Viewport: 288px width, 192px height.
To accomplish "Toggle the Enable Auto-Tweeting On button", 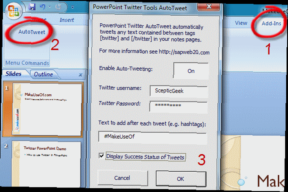I will (191, 71).
